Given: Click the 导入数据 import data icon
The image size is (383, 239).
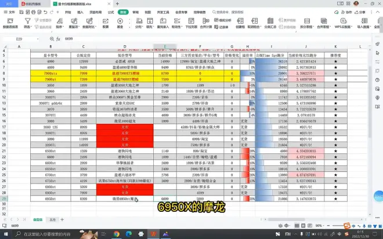Looking at the screenshot, I should click(364, 21).
